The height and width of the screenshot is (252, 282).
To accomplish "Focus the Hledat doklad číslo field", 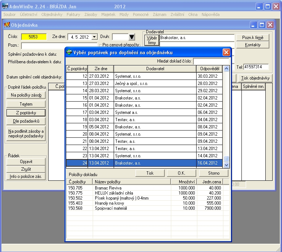I will 211,61.
